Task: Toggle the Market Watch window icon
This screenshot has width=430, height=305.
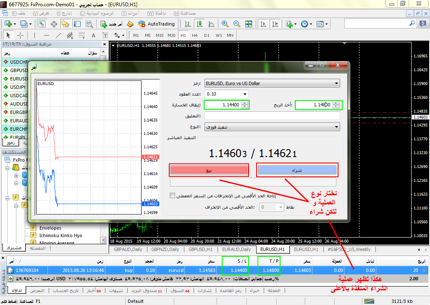Action: pos(42,24)
